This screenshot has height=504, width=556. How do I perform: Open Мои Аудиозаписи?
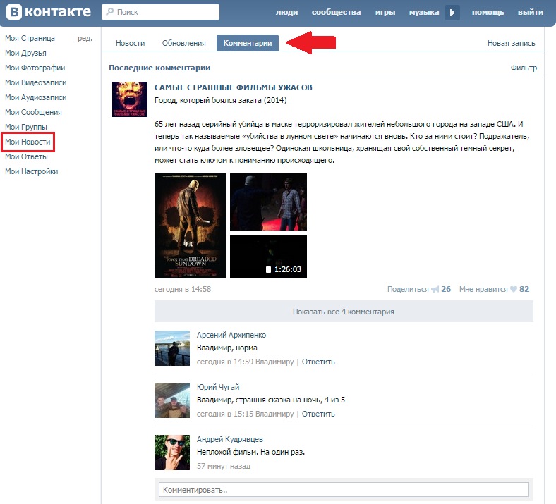(x=35, y=97)
